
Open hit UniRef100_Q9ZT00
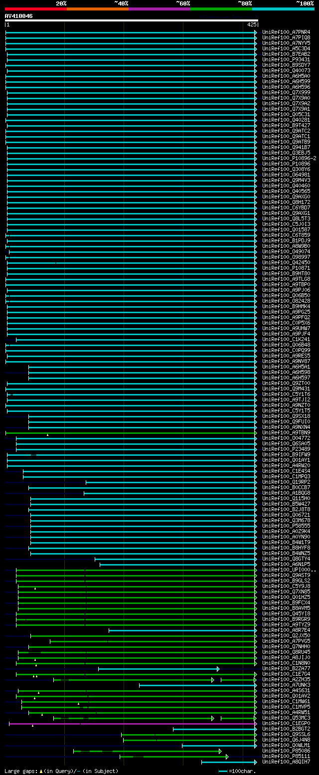[x=286, y=384]
